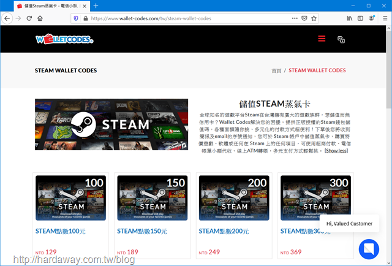Bookmark this page with the star
Viewport: 392px width, 266px height.
(x=314, y=18)
